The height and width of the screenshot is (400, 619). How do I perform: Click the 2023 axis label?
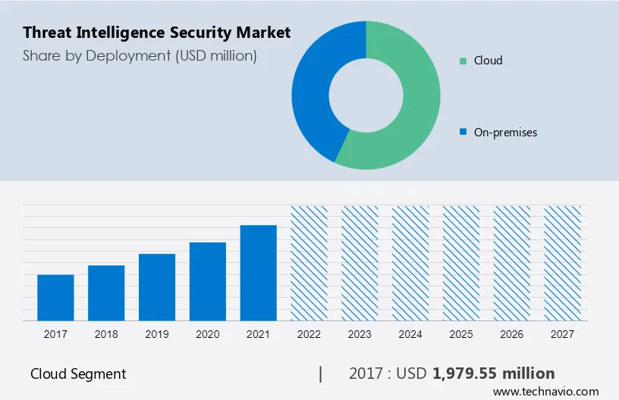pyautogui.click(x=360, y=334)
